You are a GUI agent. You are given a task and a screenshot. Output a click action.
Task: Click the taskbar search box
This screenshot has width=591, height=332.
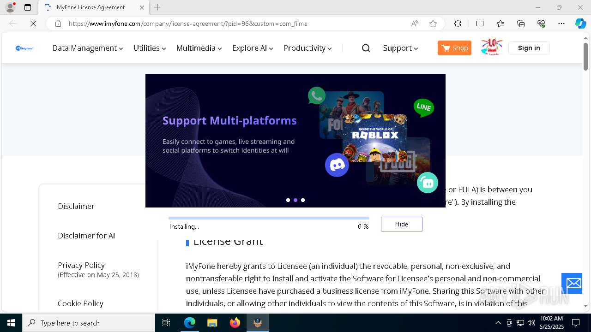pyautogui.click(x=89, y=323)
